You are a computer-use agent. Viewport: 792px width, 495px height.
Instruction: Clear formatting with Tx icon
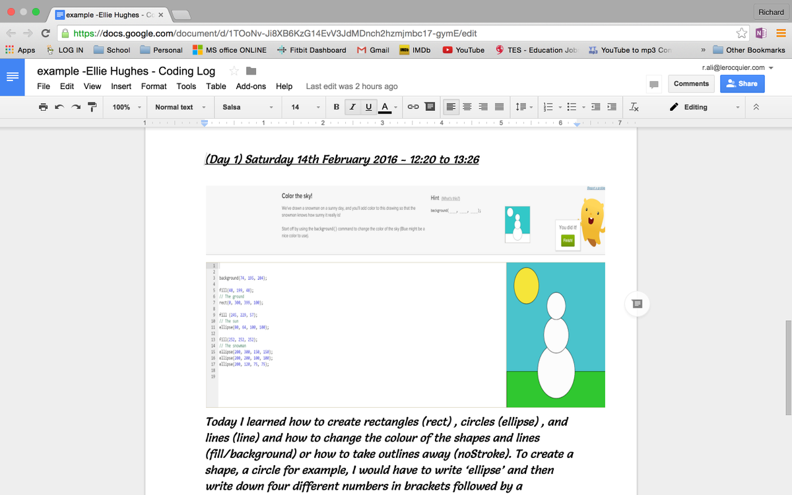pos(634,107)
